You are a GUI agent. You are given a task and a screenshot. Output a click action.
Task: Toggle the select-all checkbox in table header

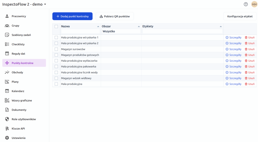[x=56, y=26]
